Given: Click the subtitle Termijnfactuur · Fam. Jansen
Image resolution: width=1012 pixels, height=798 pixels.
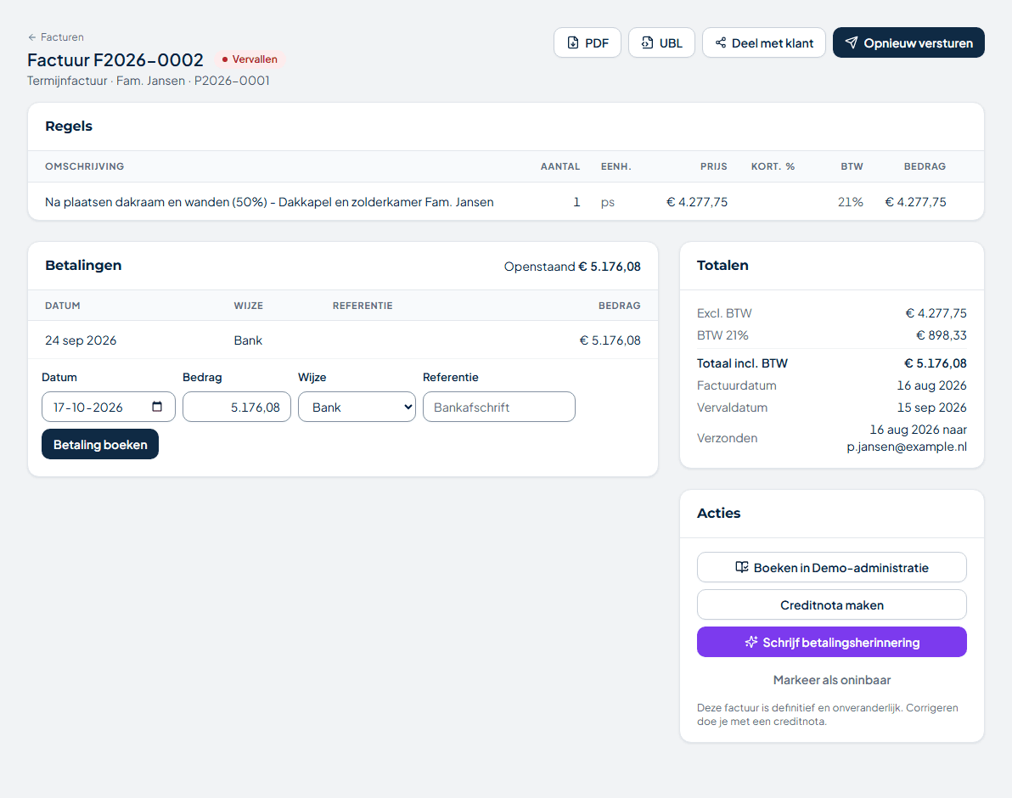Looking at the screenshot, I should [106, 81].
